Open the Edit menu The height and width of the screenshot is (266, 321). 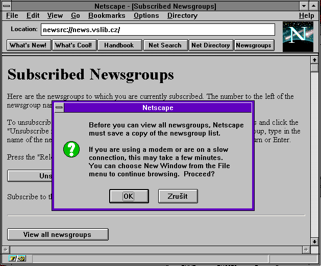coord(33,15)
